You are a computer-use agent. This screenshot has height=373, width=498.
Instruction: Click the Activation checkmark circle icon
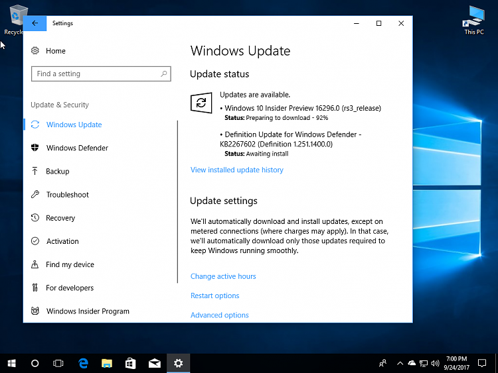pyautogui.click(x=35, y=241)
